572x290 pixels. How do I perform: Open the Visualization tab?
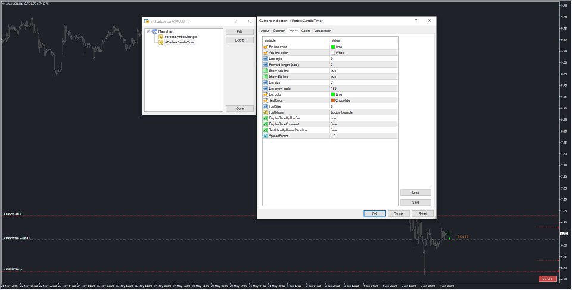(322, 31)
